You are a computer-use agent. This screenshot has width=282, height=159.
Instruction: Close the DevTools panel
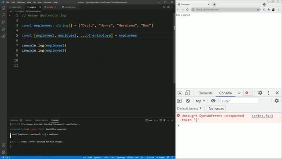pyautogui.click(x=277, y=93)
